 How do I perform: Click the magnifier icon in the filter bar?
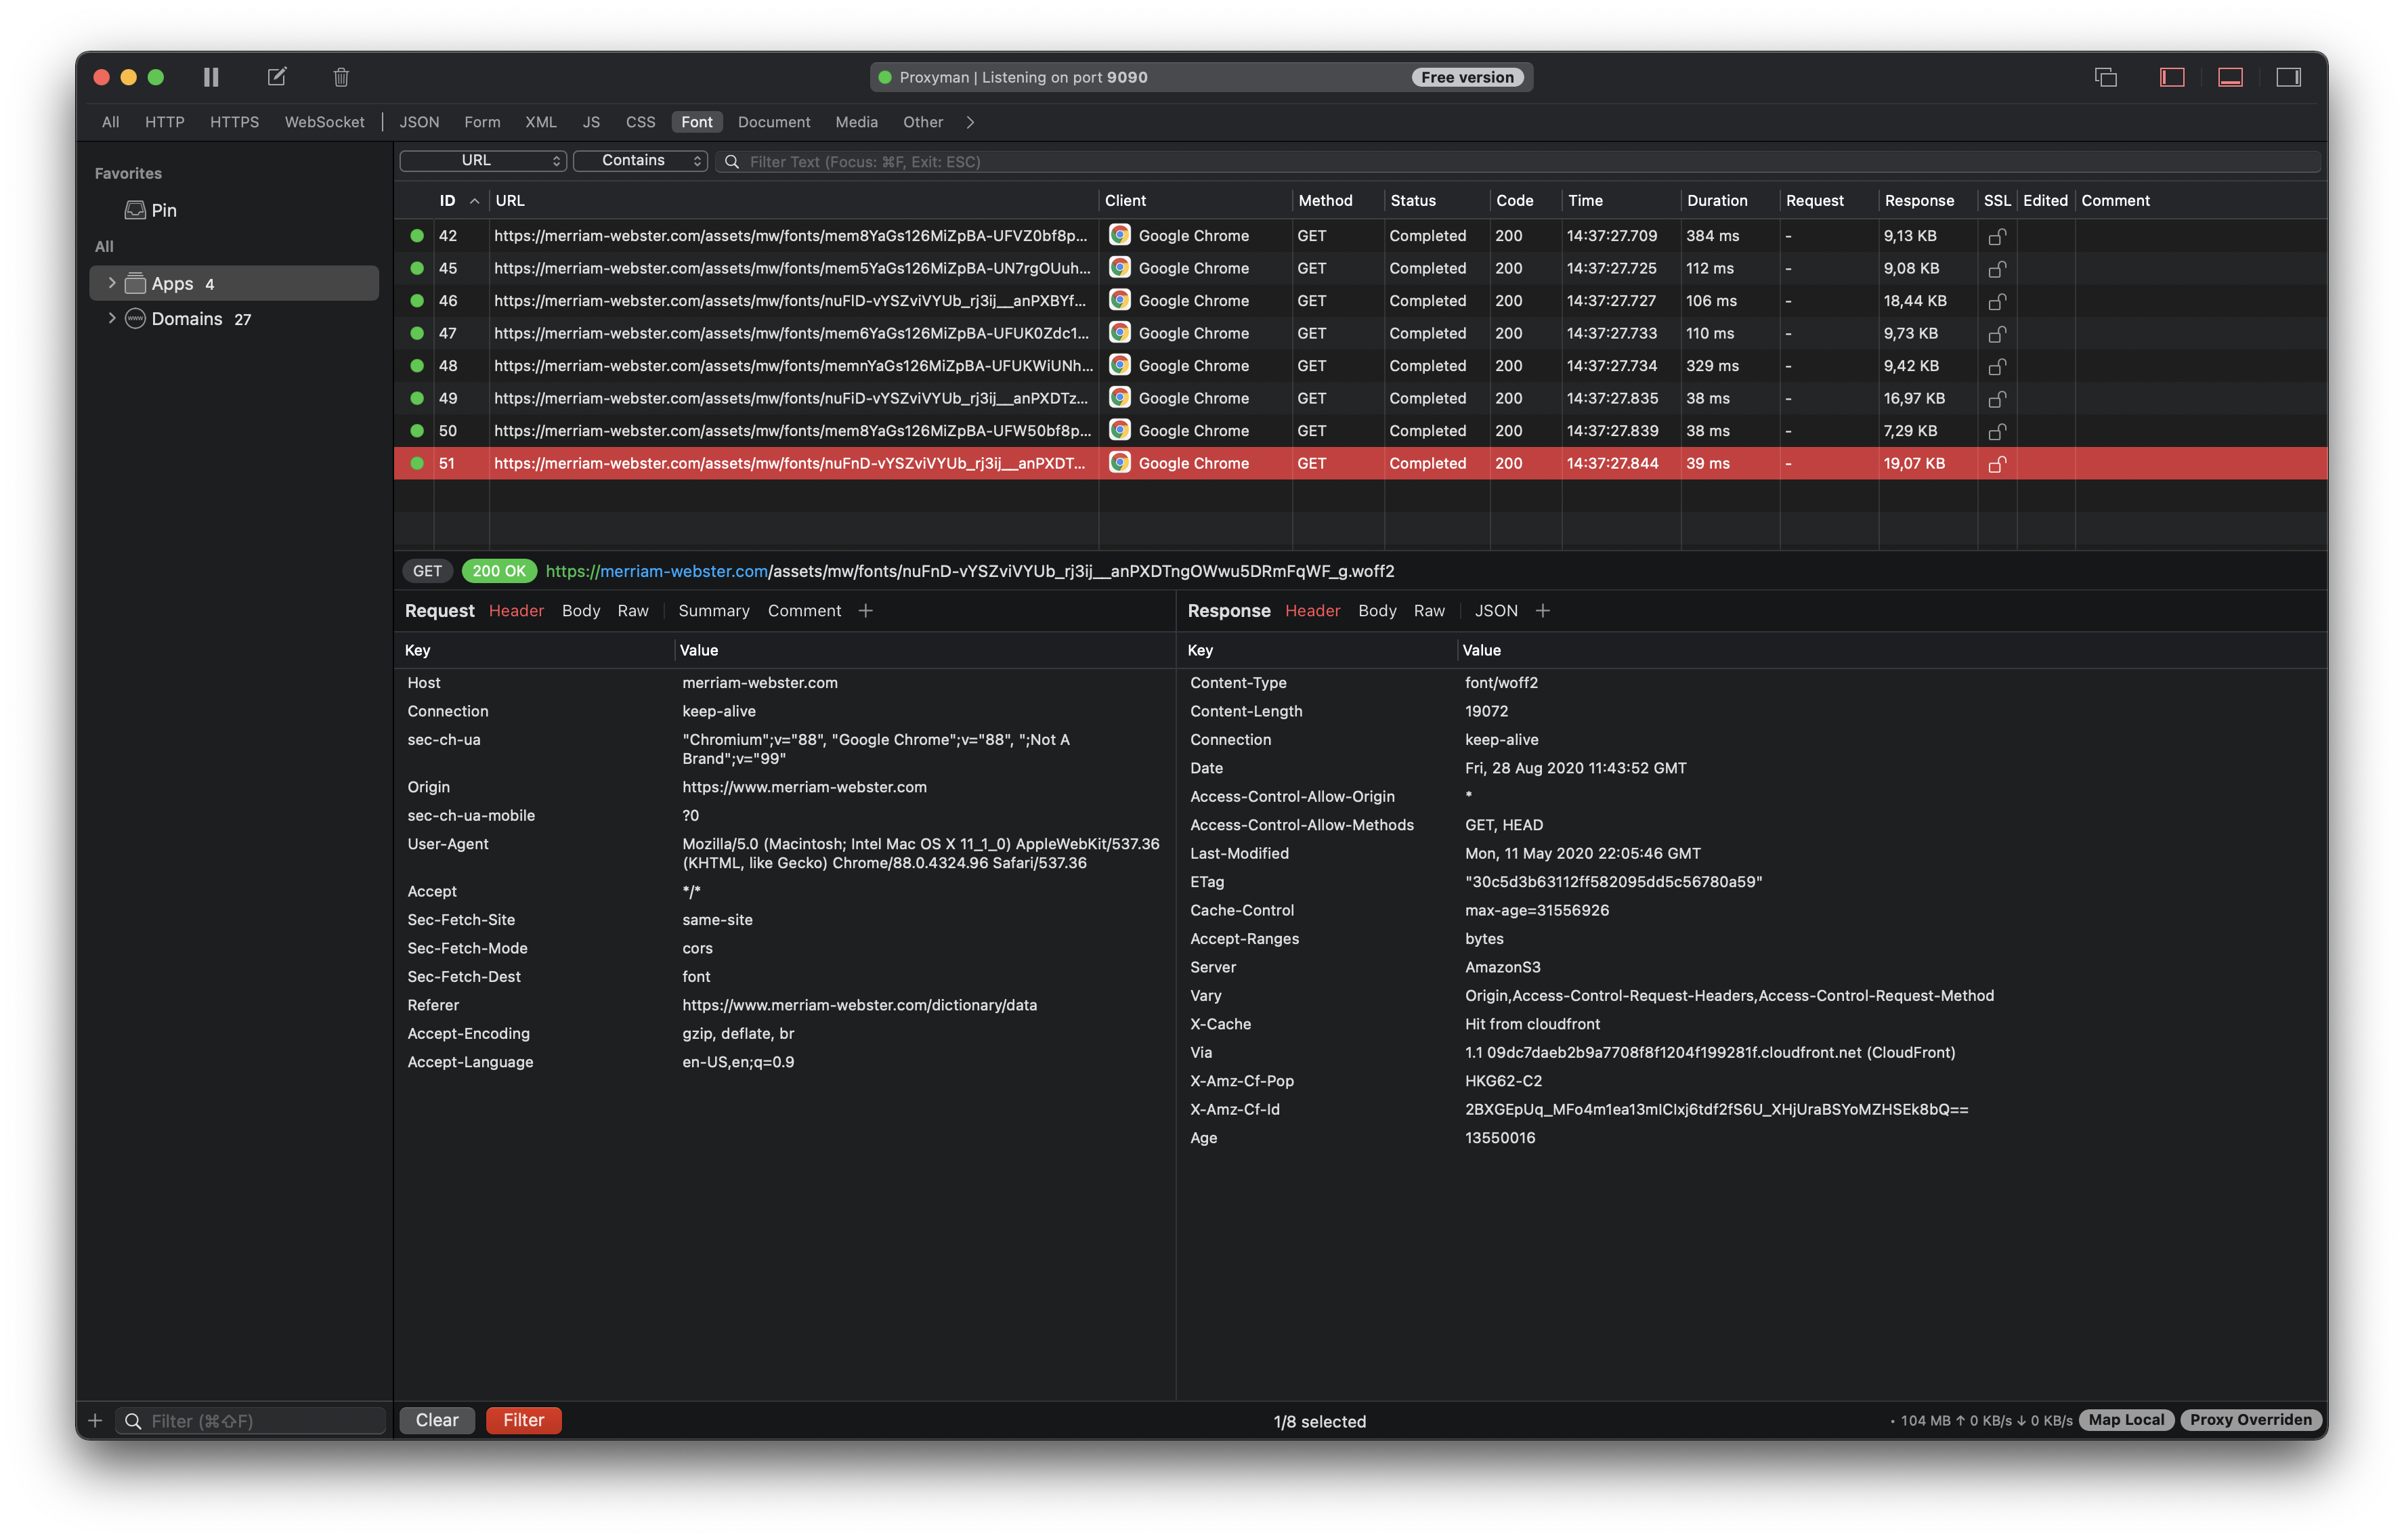coord(732,161)
